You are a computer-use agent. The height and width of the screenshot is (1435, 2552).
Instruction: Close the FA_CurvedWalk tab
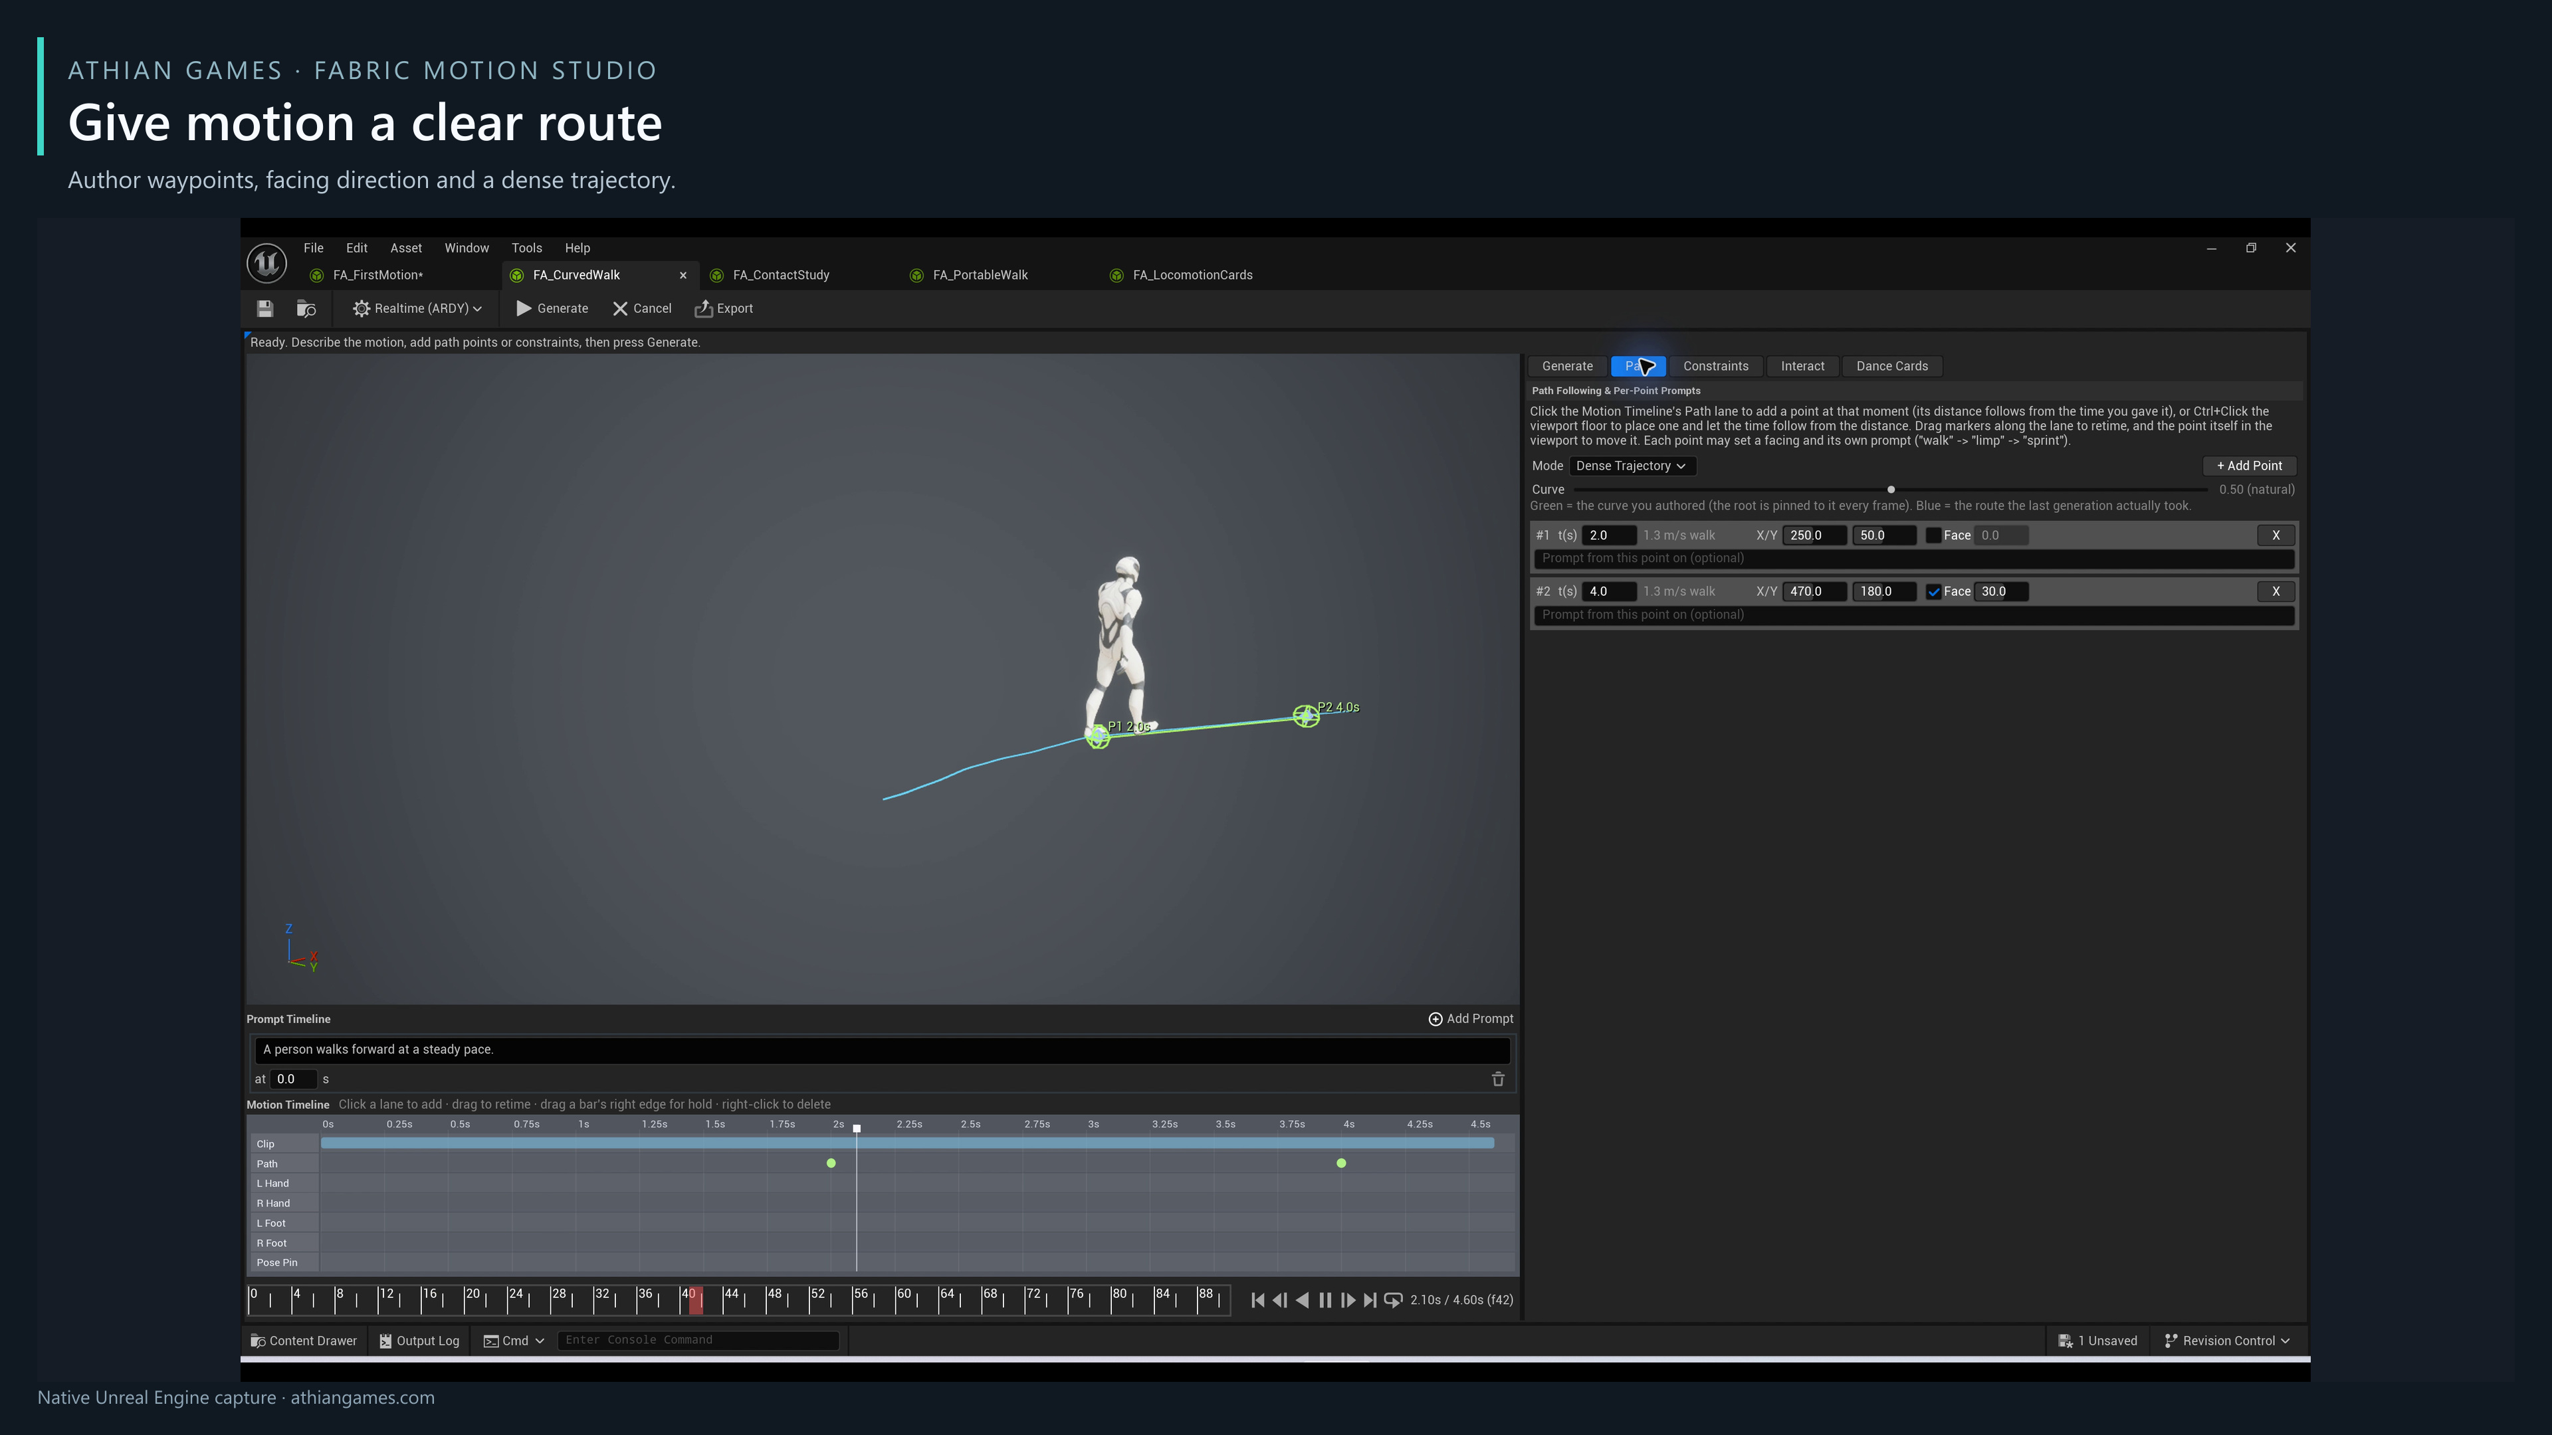[683, 276]
